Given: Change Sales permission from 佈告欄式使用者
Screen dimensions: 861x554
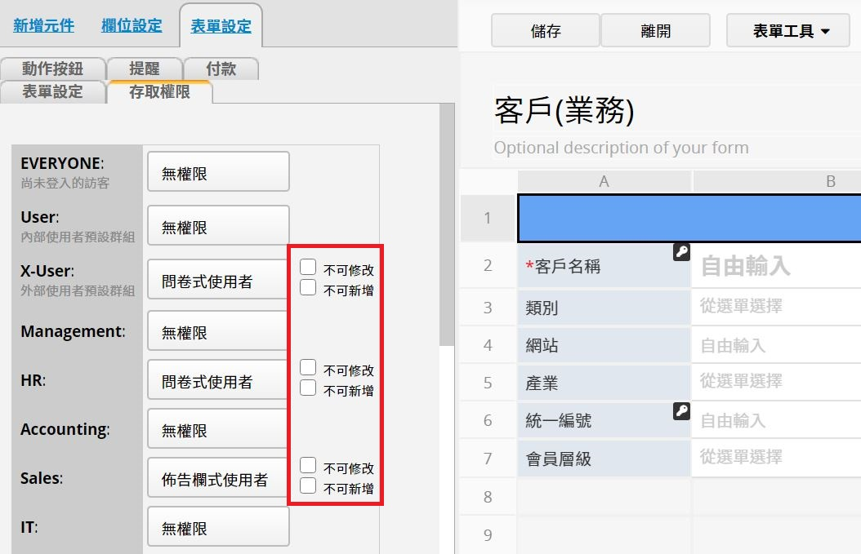Looking at the screenshot, I should point(218,479).
